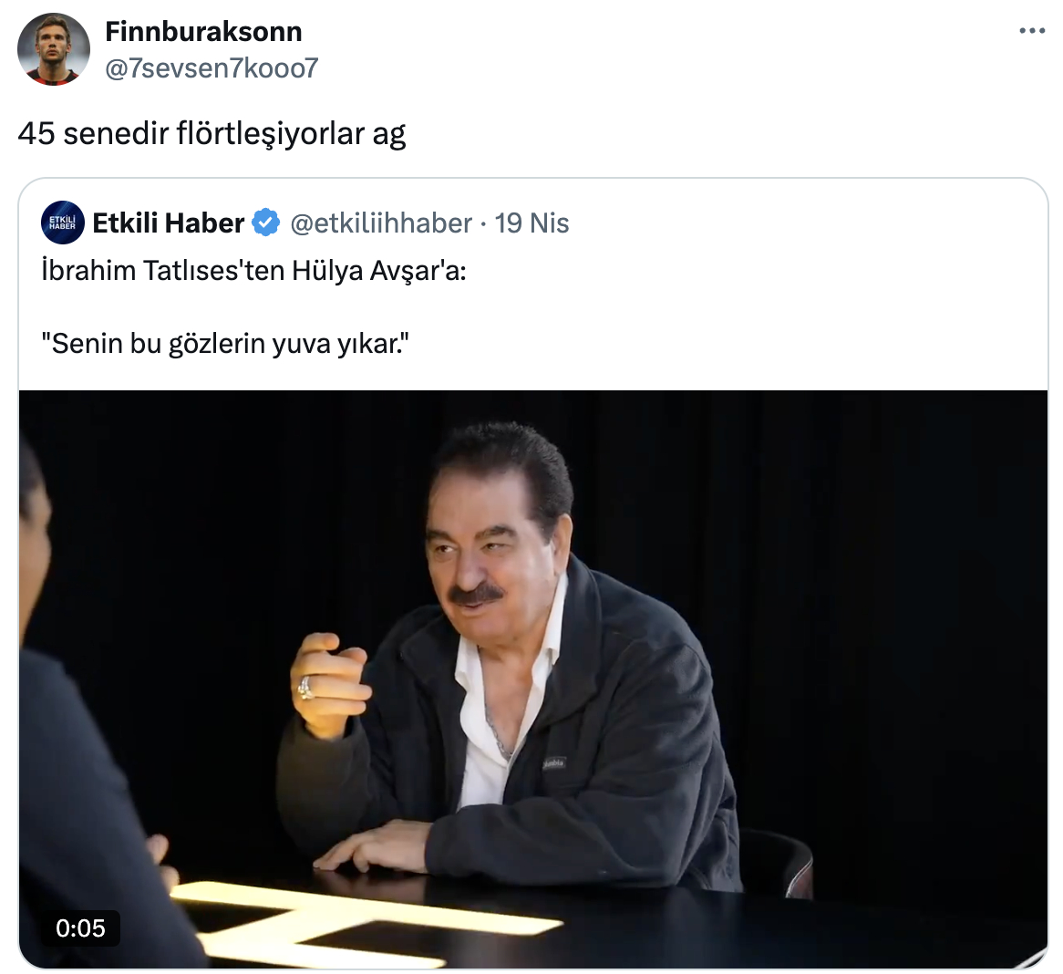Click the quote "Senin bu gözlerin yuva yıkar."

(x=225, y=344)
